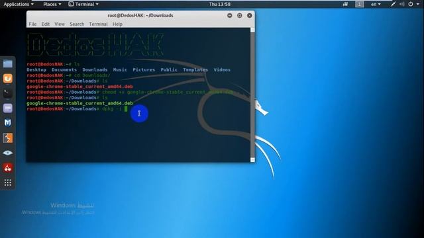The image size is (424, 238).
Task: Click the network icon in top bar
Action: pos(393,5)
